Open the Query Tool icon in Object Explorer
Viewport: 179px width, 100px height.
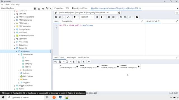[35, 9]
